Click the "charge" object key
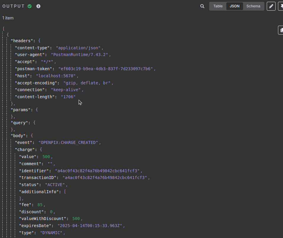The width and height of the screenshot is (283, 238). 26,150
